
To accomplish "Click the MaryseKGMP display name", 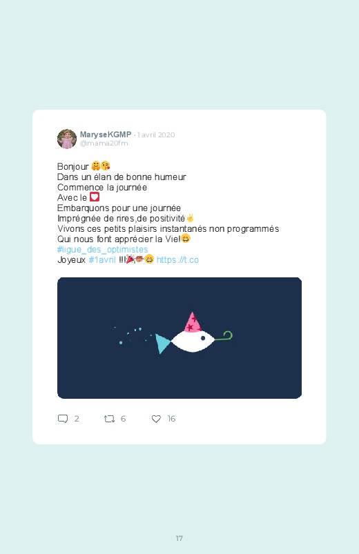I will point(106,135).
